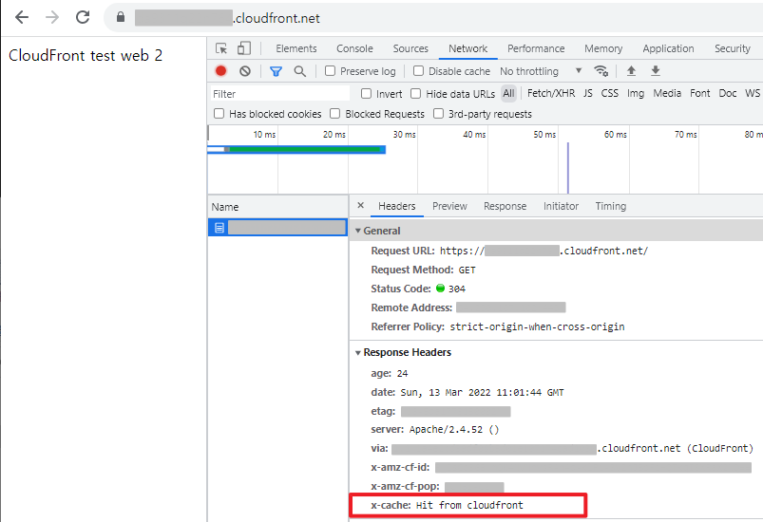Filter requests by Doc
Image resolution: width=763 pixels, height=522 pixels.
728,93
